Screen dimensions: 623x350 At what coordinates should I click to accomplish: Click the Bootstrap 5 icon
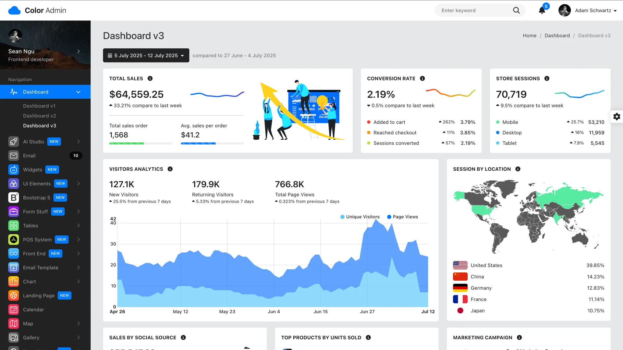(x=14, y=197)
